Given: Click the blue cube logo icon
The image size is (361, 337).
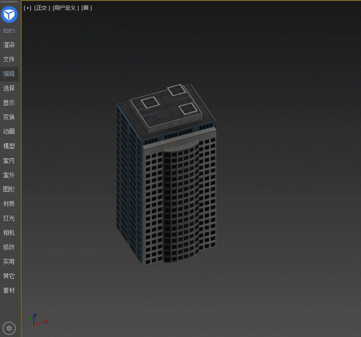Looking at the screenshot, I should click(x=9, y=14).
